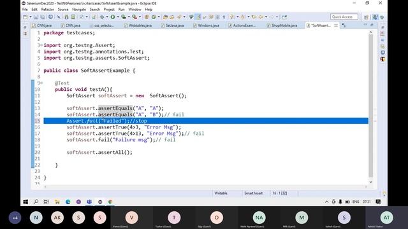Switch to the SetJava.java tab
Screen dimensions: 408x229
pyautogui.click(x=173, y=25)
